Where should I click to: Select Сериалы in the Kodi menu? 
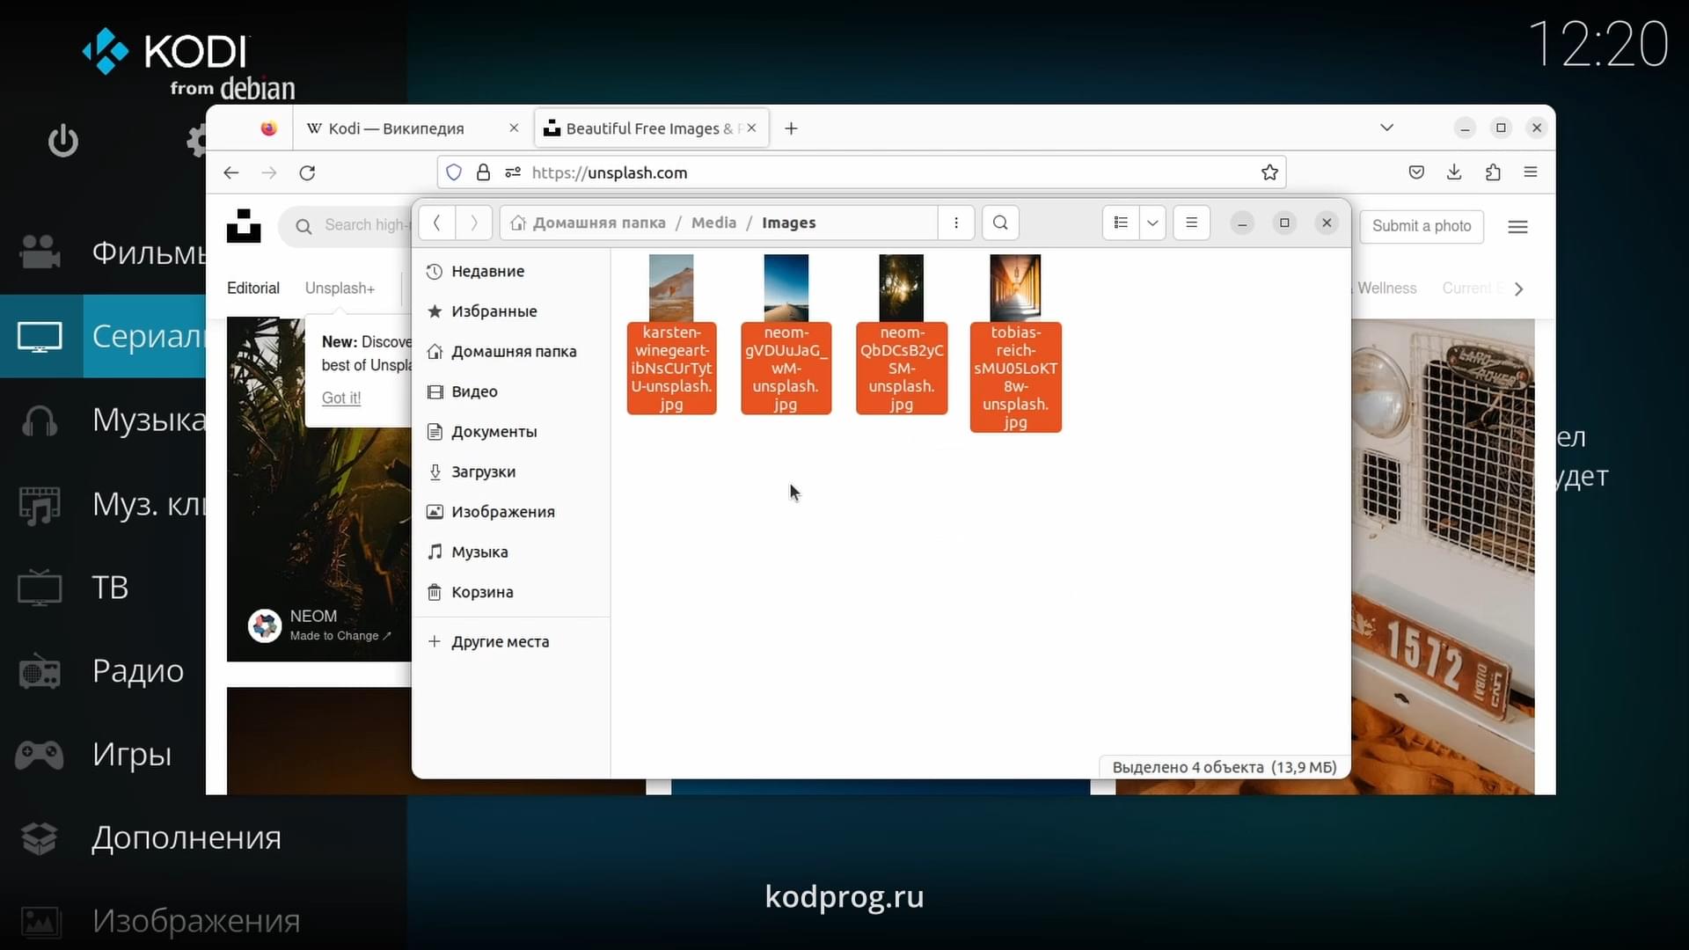click(103, 336)
